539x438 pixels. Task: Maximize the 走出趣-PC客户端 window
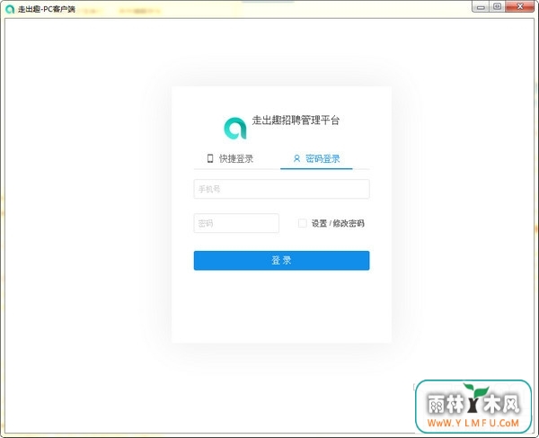tap(497, 6)
